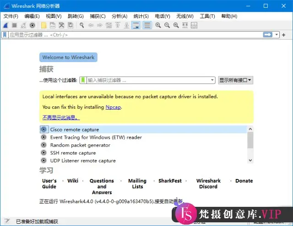Open the 文件(F) menu
Screen dimensions: 293x226
click(x=11, y=16)
